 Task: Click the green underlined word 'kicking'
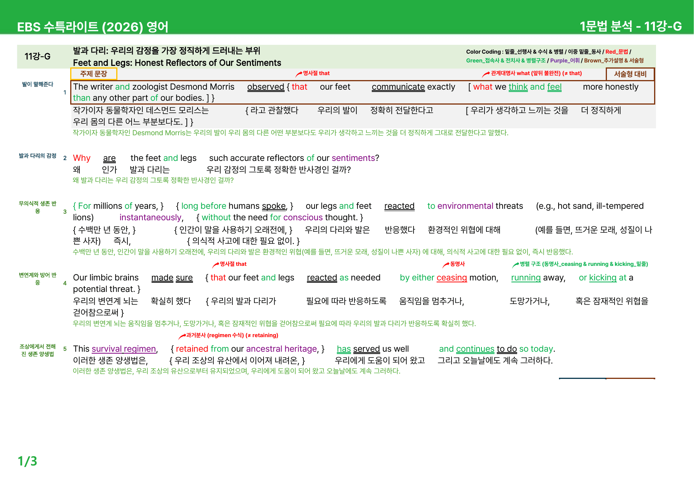click(x=603, y=278)
